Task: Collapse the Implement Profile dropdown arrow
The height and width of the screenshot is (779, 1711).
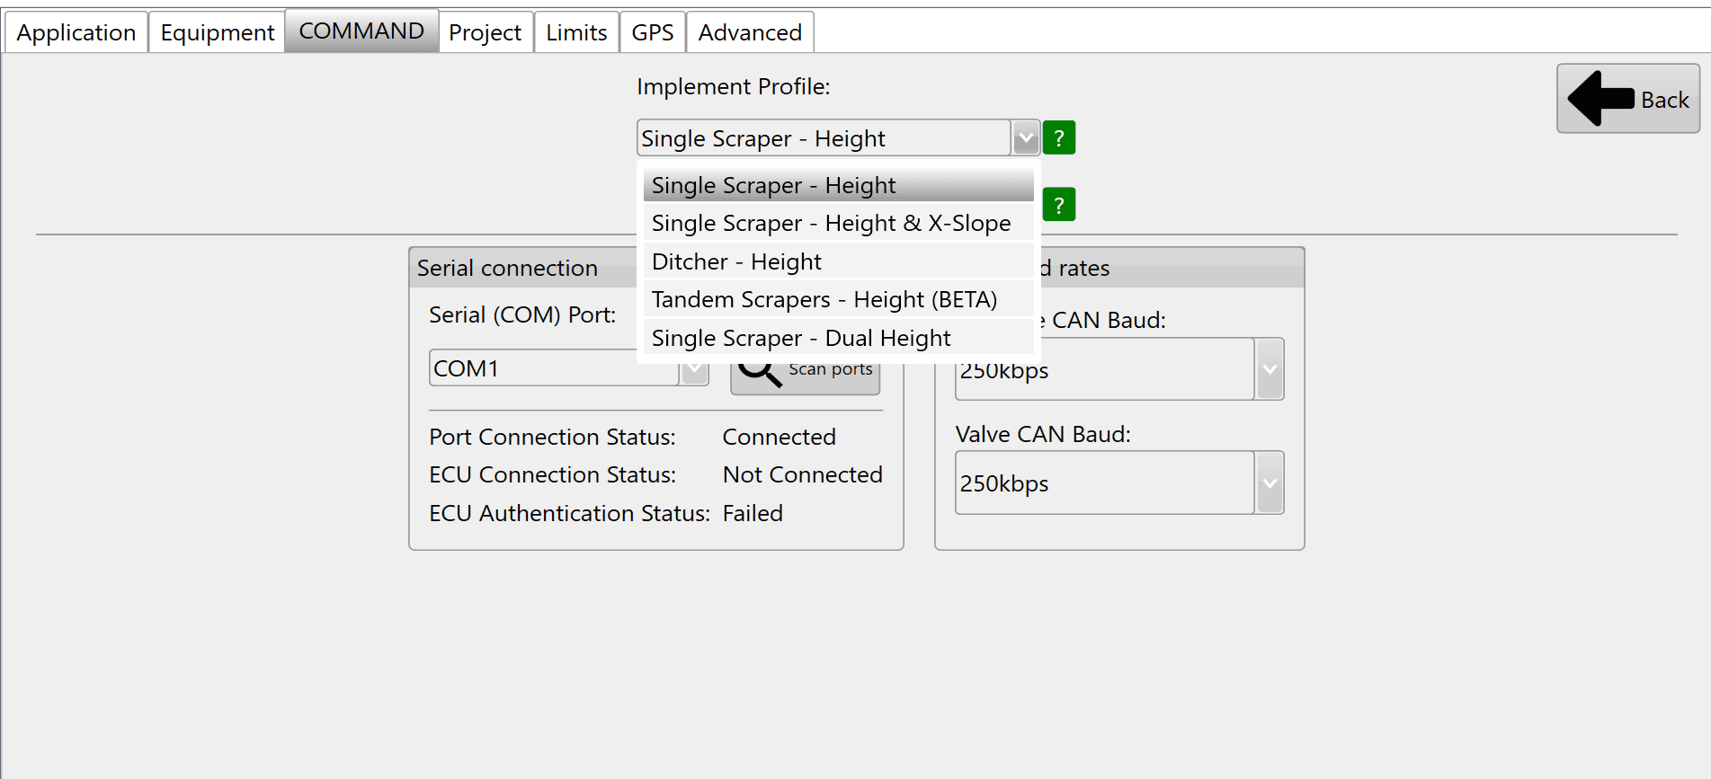Action: click(x=1025, y=138)
